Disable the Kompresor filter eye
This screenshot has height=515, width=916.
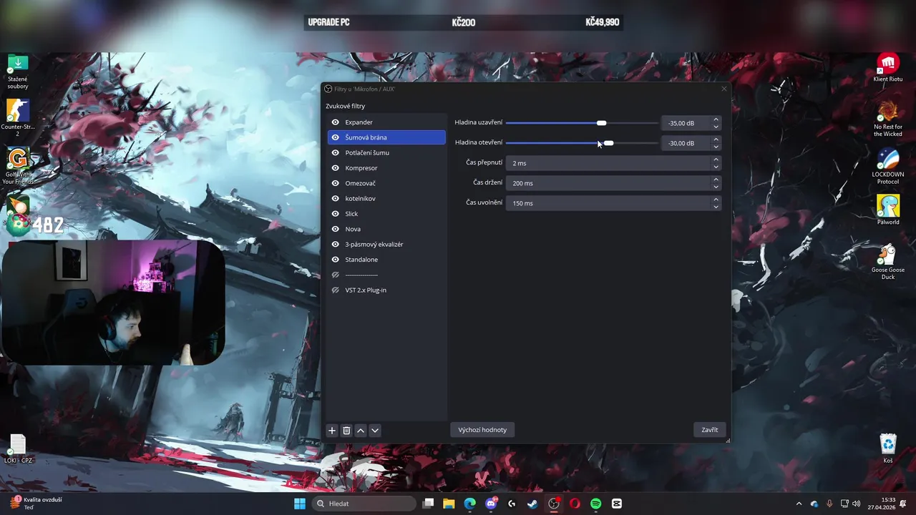pyautogui.click(x=335, y=168)
